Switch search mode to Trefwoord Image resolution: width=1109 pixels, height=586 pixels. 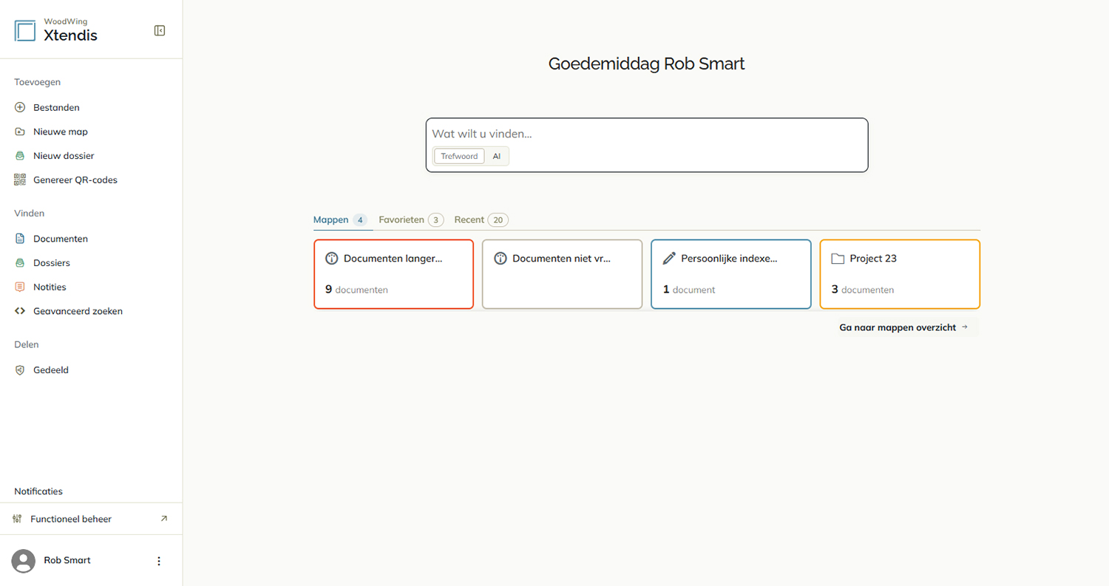click(x=459, y=156)
